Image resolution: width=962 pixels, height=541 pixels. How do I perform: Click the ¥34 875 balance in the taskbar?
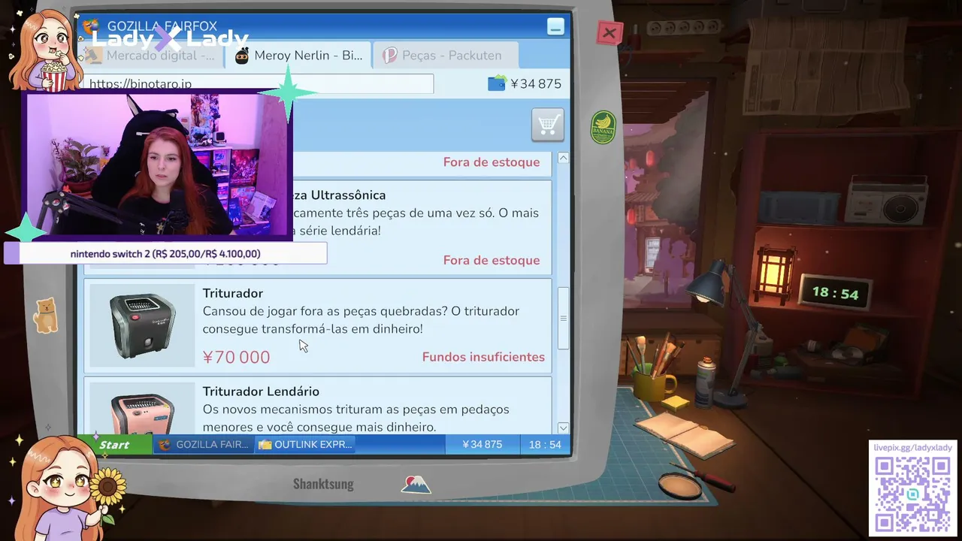click(482, 445)
